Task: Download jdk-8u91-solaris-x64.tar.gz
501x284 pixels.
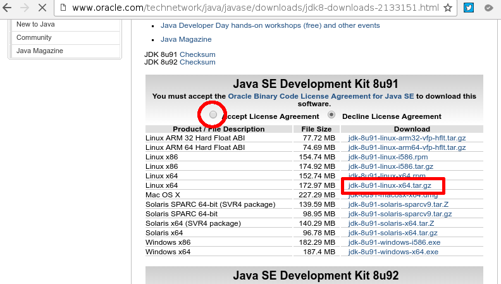Action: tap(393, 233)
